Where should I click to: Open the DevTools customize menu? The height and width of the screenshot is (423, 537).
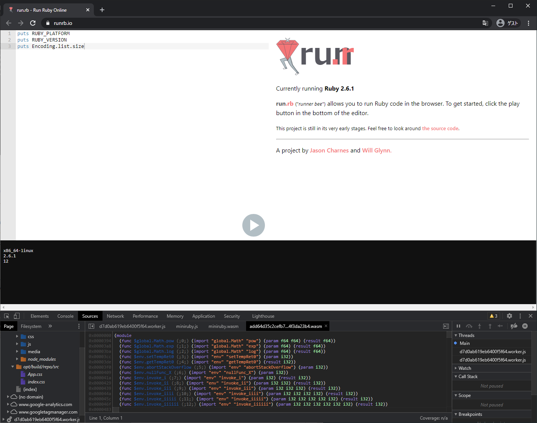click(x=520, y=316)
